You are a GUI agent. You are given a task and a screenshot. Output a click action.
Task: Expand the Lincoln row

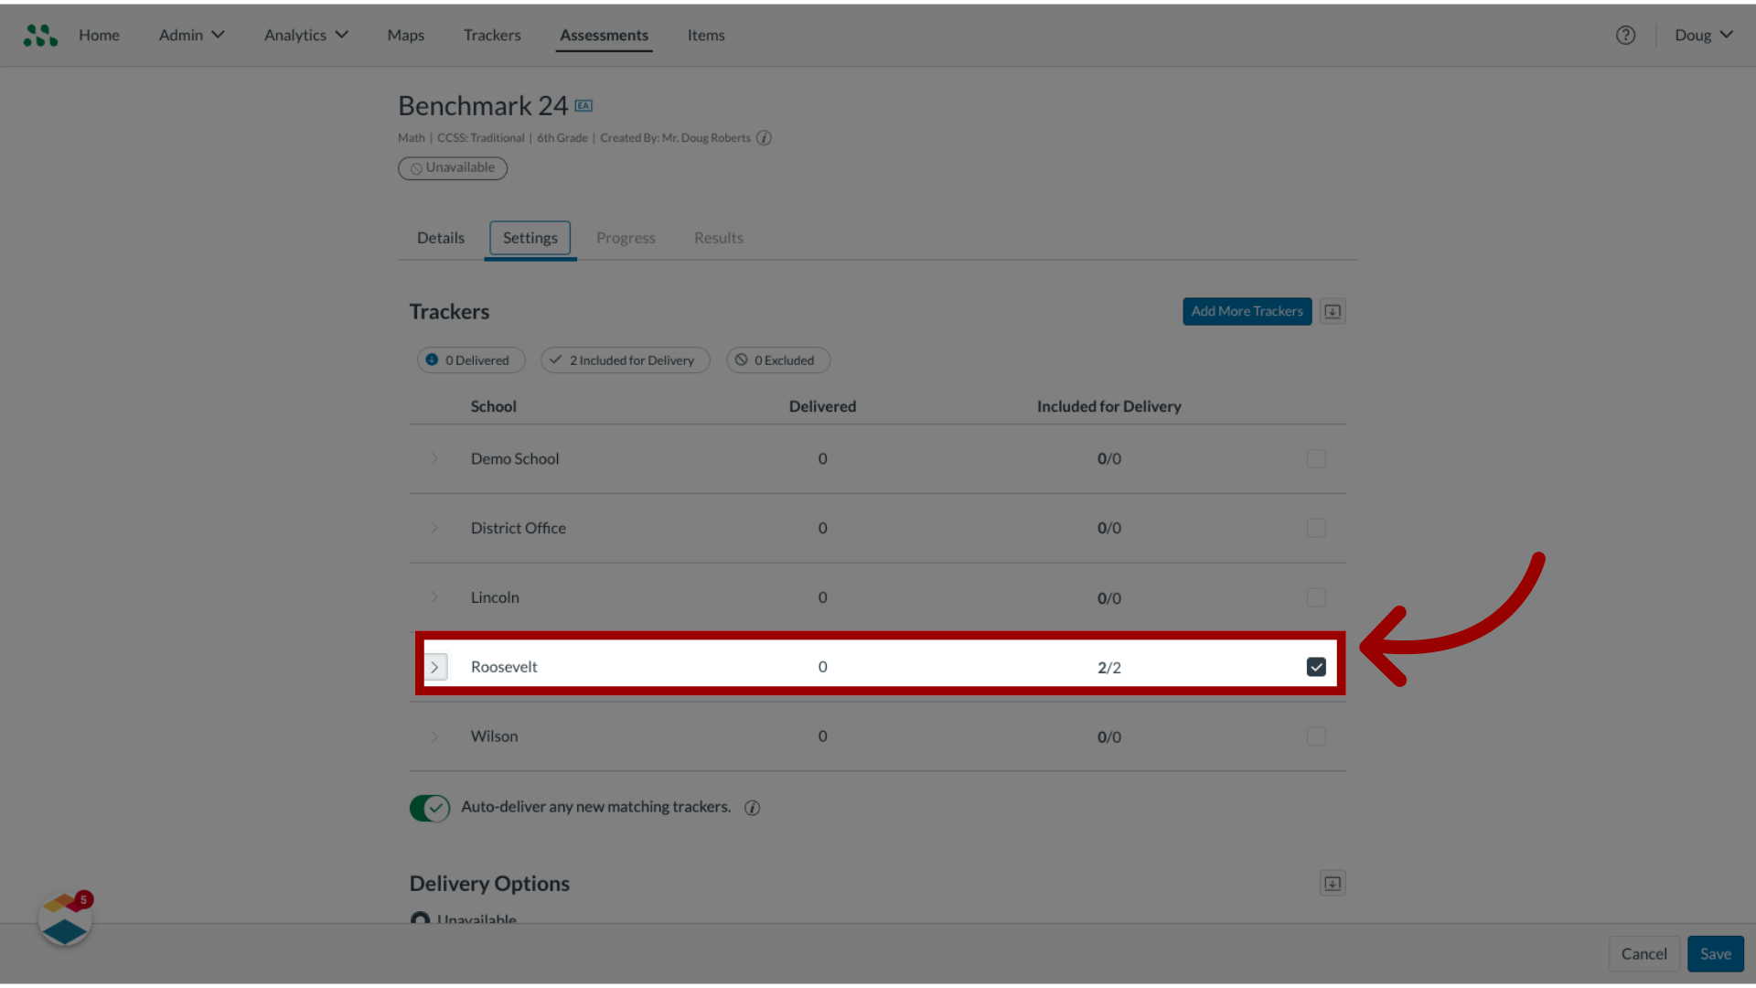click(x=435, y=597)
